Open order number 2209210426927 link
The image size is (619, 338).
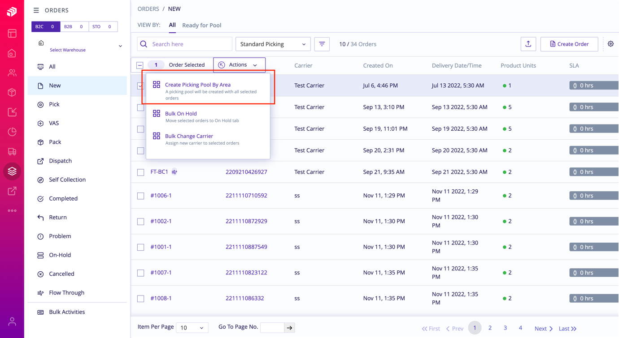(246, 172)
